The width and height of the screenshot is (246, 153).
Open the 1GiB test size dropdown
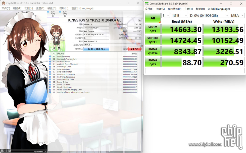coord(179,16)
